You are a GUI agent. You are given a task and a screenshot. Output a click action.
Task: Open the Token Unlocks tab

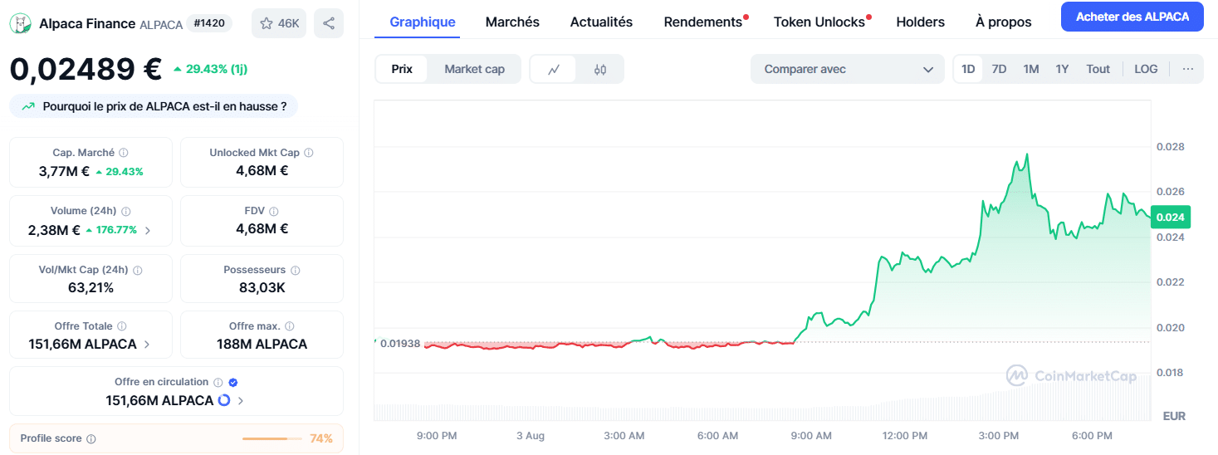coord(819,22)
